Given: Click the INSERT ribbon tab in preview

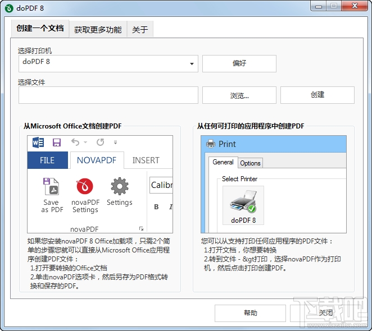Looking at the screenshot, I should 146,160.
